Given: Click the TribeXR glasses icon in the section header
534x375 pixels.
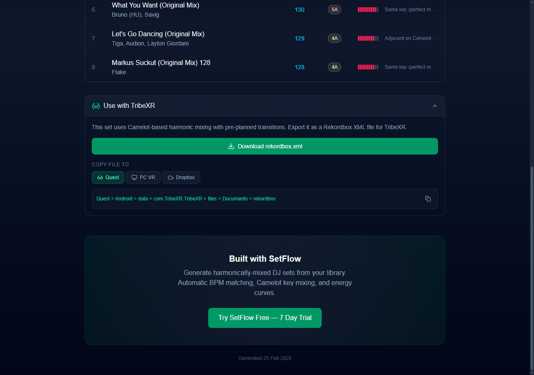Looking at the screenshot, I should click(x=96, y=106).
